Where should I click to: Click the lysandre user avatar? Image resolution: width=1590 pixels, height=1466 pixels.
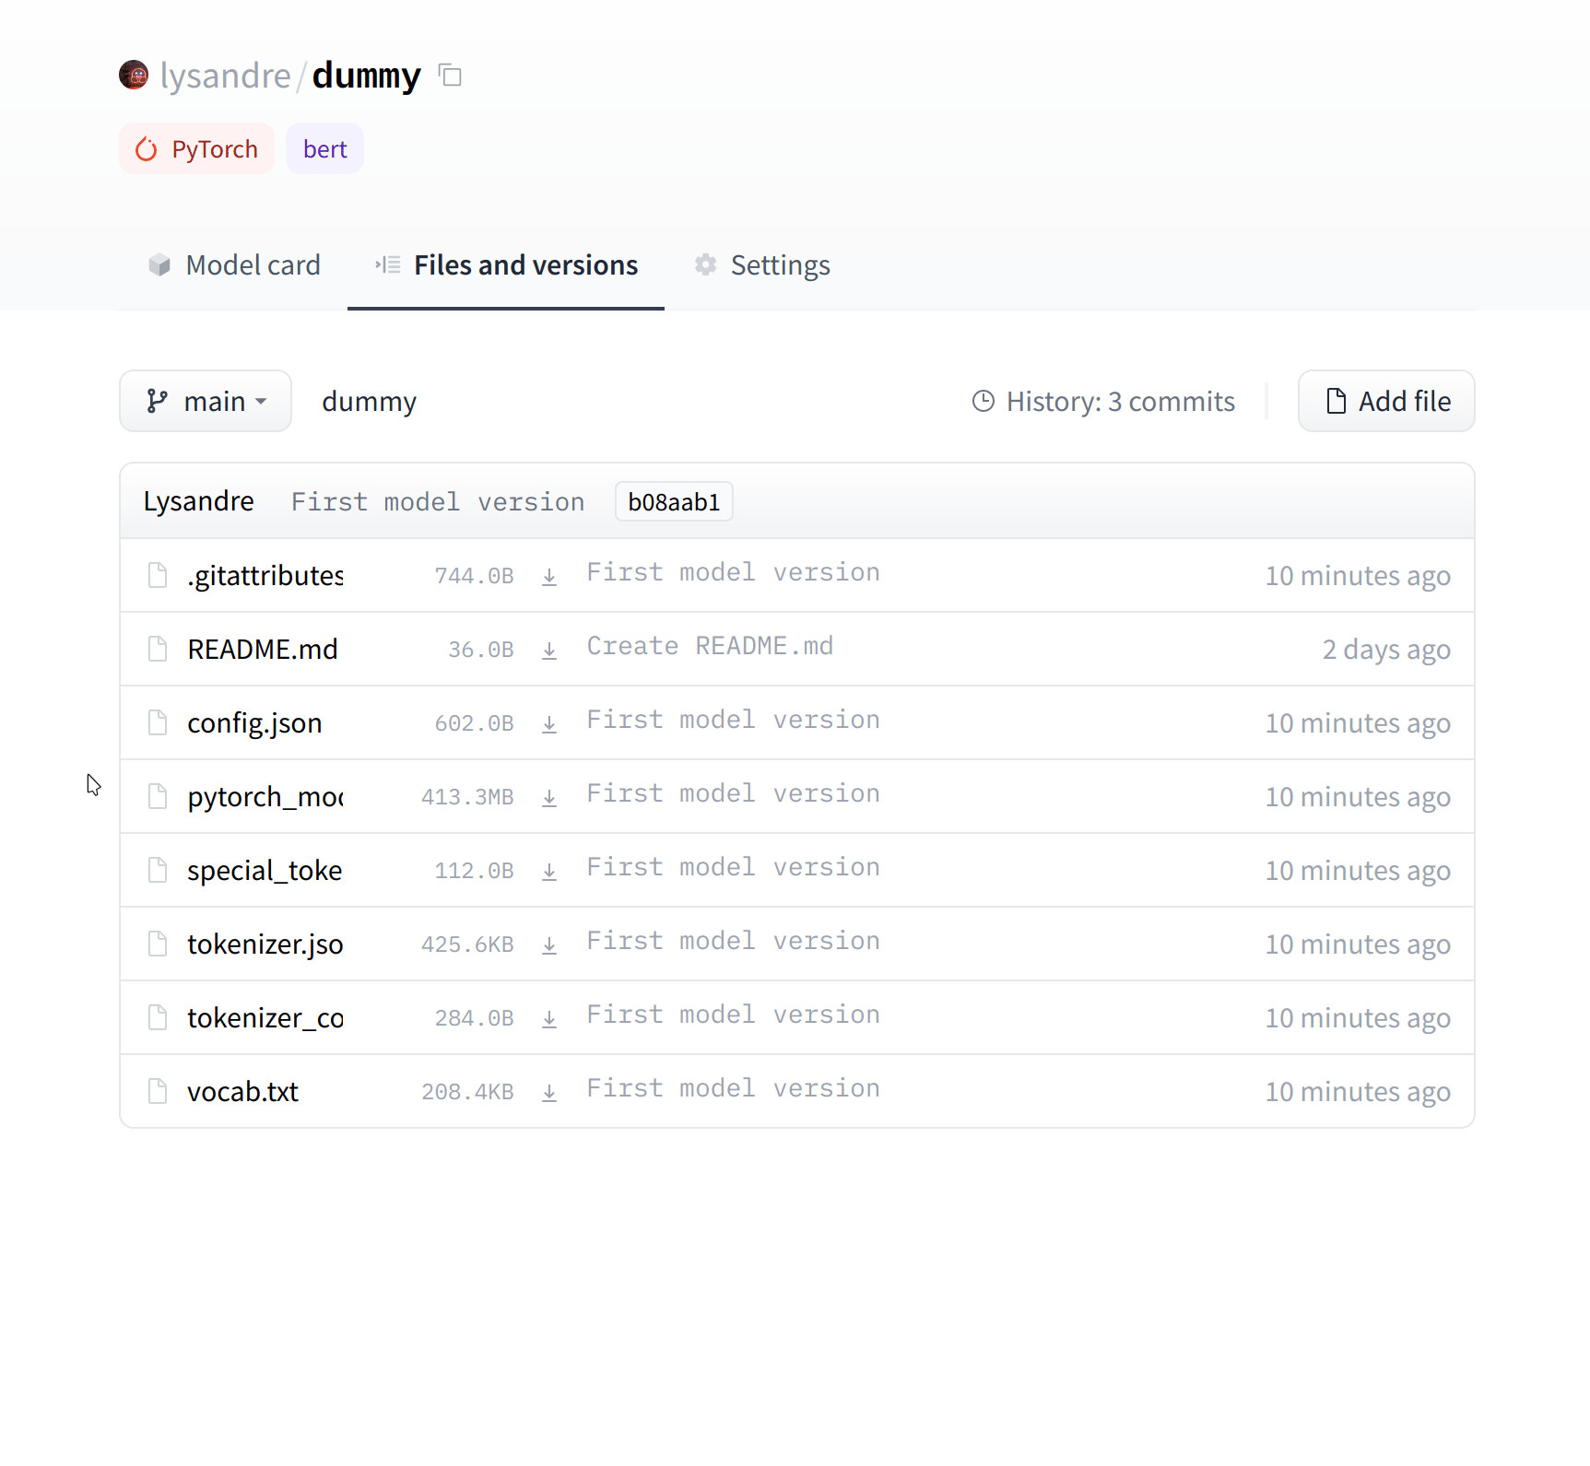(x=135, y=76)
